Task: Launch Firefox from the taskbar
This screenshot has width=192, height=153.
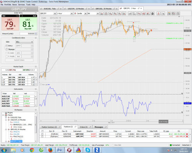Action: [x=50, y=150]
